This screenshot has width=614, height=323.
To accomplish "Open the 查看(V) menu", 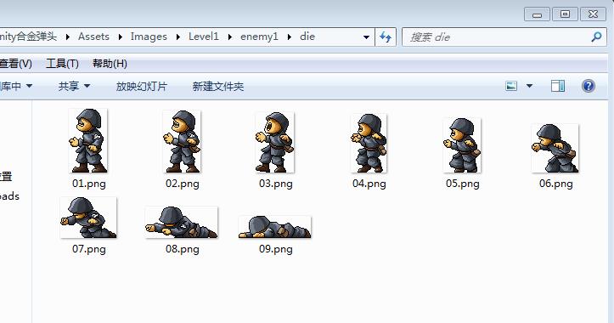I will [x=15, y=64].
